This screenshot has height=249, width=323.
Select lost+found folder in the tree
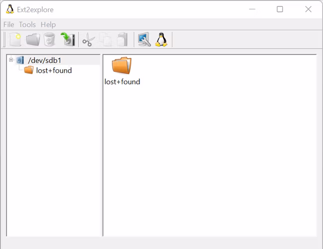[54, 70]
